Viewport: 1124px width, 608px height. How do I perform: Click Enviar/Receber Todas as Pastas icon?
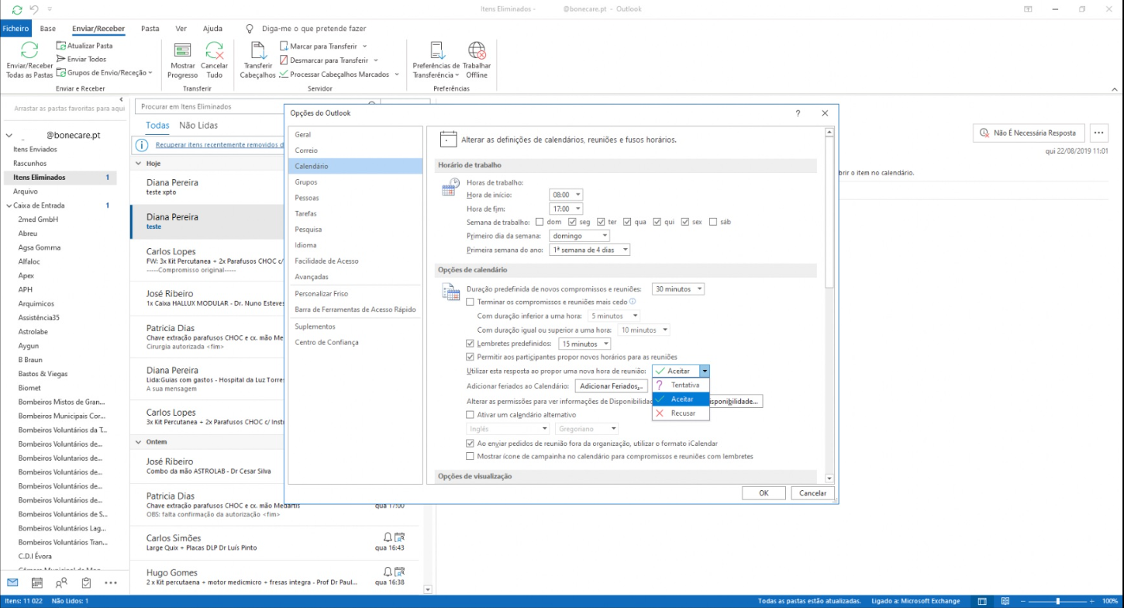click(29, 50)
